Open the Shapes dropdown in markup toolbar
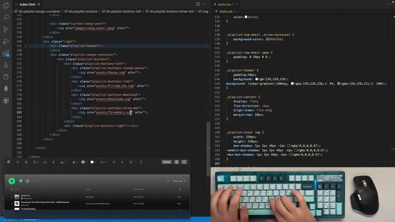Viewport: 395px width, 222px height. point(36,162)
